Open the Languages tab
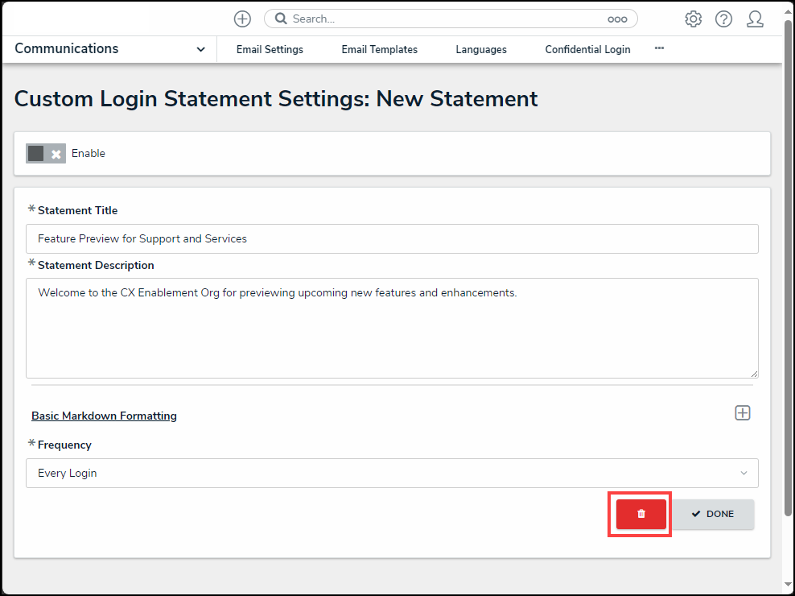Viewport: 795px width, 596px height. (481, 49)
